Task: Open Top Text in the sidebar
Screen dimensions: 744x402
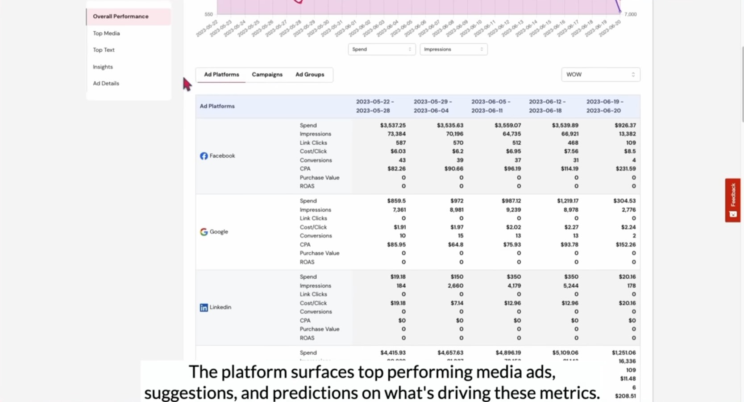Action: click(x=104, y=50)
